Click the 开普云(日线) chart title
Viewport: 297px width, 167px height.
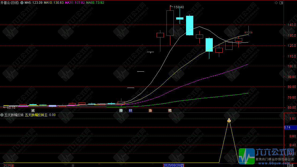coord(10,3)
